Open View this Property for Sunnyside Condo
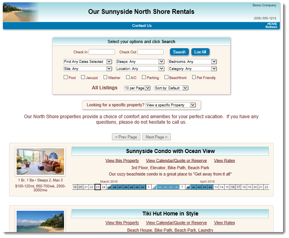 (x=122, y=161)
